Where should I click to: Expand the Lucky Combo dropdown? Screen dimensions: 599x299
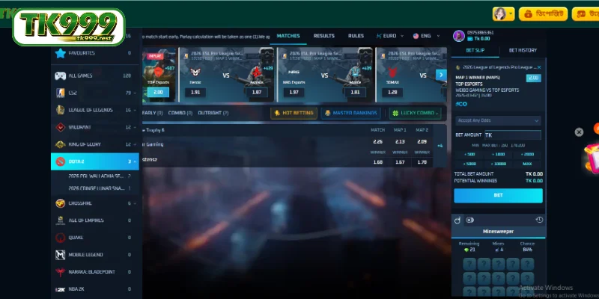pos(415,113)
